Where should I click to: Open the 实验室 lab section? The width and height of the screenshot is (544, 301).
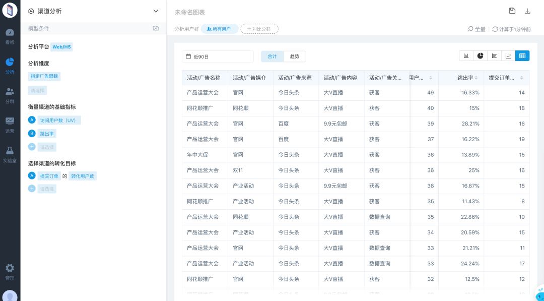(10, 154)
